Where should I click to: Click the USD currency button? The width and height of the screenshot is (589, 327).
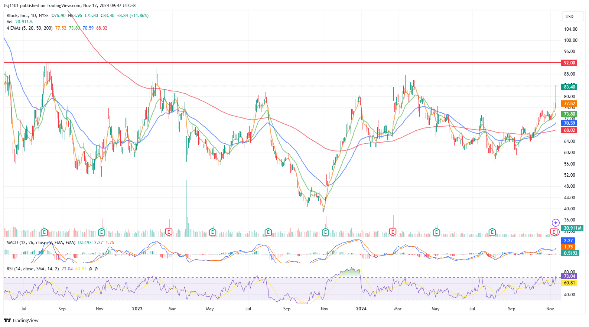click(573, 16)
